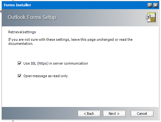This screenshot has height=122, width=161.
Task: Click the Forms Installer title bar text
Action: [x=17, y=5]
